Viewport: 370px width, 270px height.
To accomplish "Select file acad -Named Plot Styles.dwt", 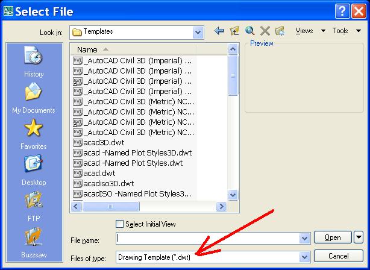I will 133,163.
